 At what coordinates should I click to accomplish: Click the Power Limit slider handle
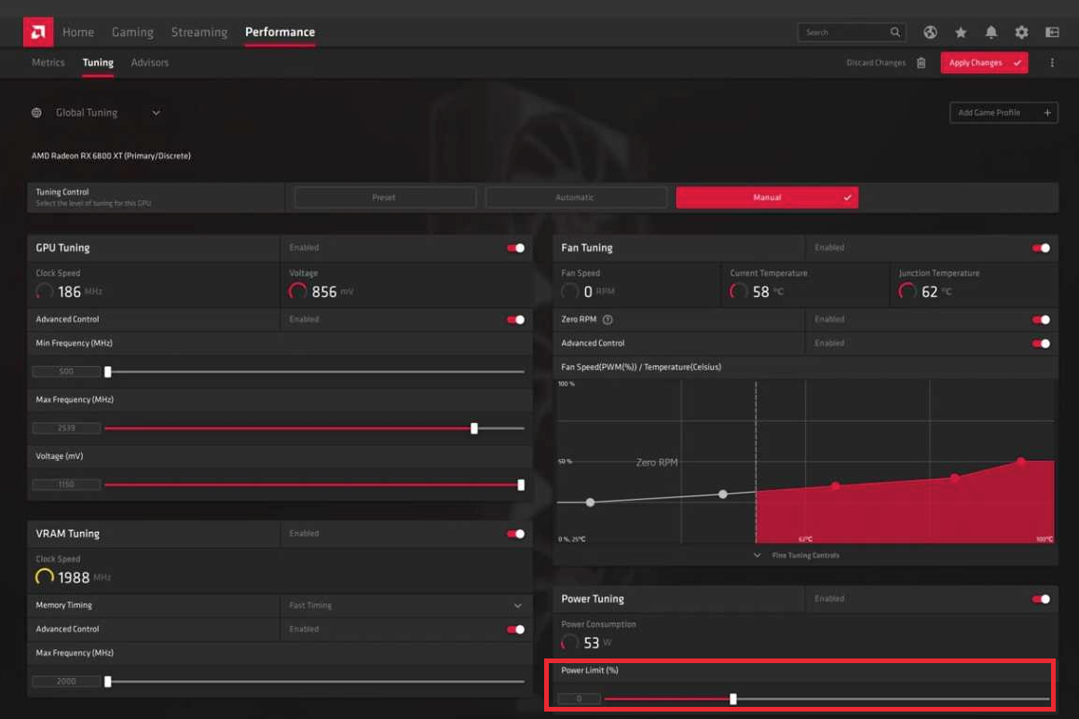coord(733,699)
